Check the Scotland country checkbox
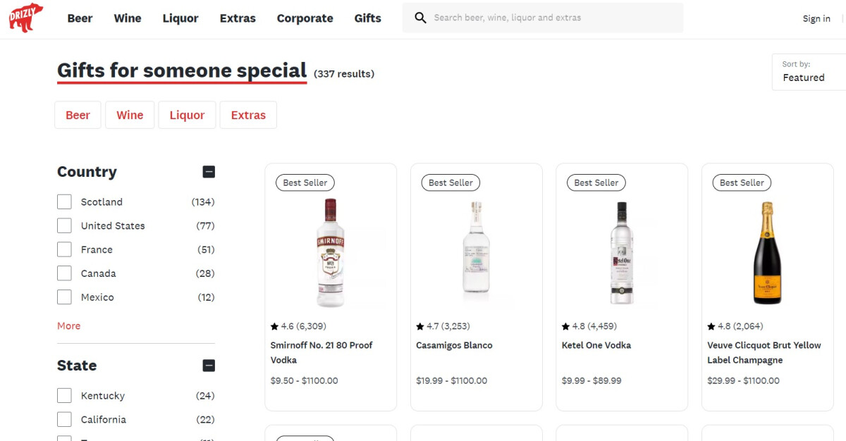The width and height of the screenshot is (846, 441). 64,202
